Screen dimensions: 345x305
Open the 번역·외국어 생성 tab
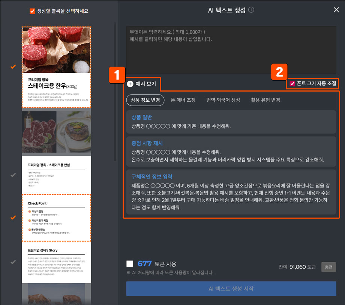click(223, 100)
